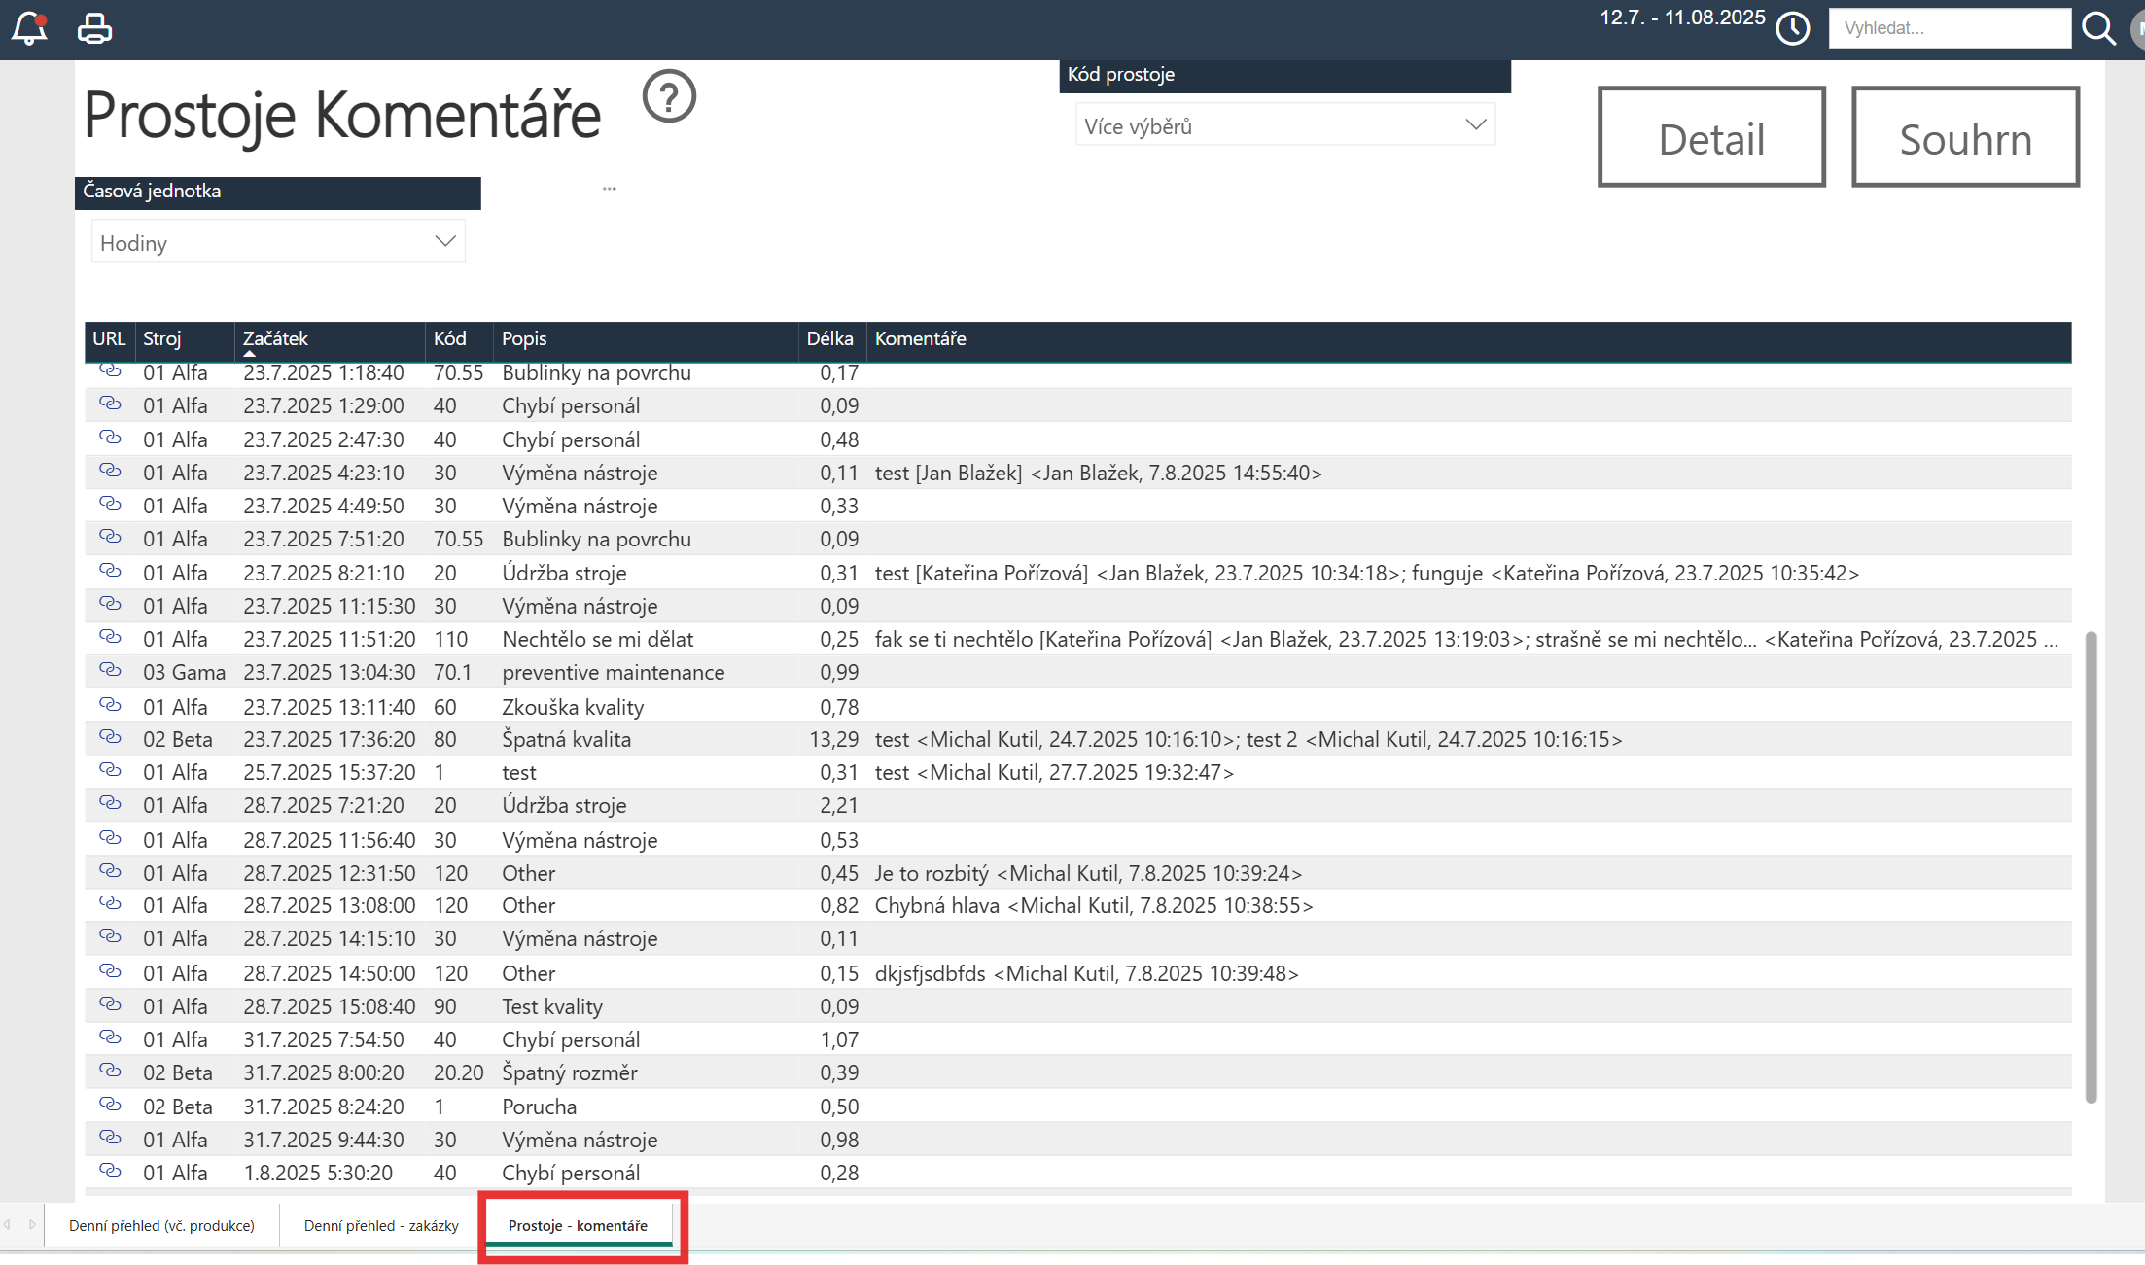Open URL link for 1.8.2025 5:30:20 row
This screenshot has height=1265, width=2145.
click(x=110, y=1171)
